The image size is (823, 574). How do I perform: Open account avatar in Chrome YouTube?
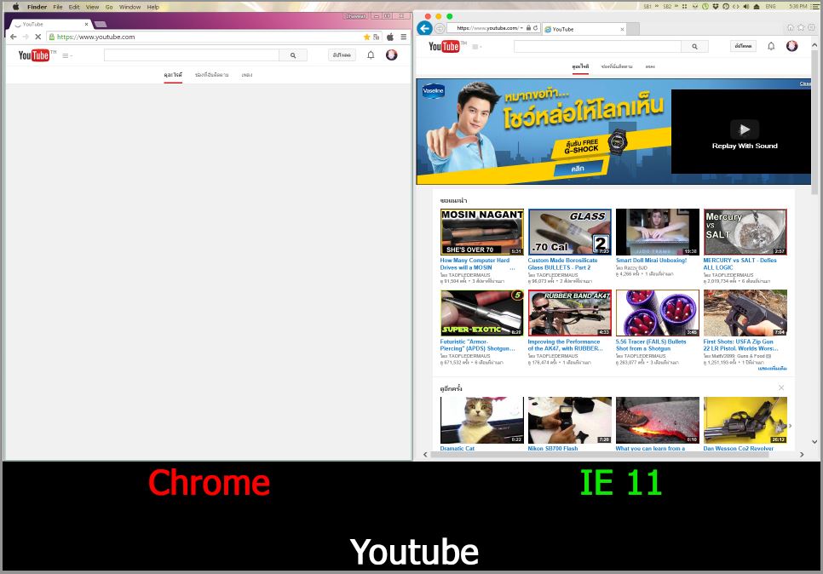tap(392, 55)
